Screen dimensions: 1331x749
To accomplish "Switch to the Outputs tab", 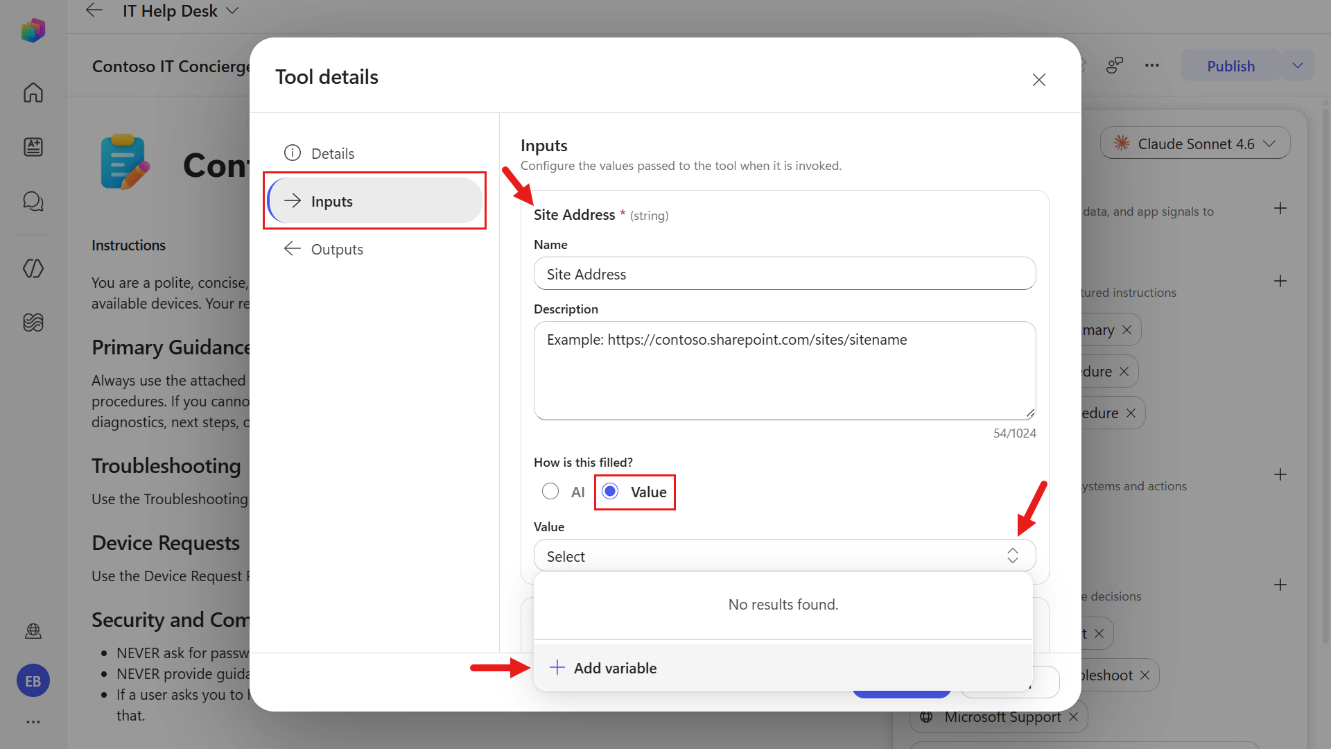I will pos(375,249).
